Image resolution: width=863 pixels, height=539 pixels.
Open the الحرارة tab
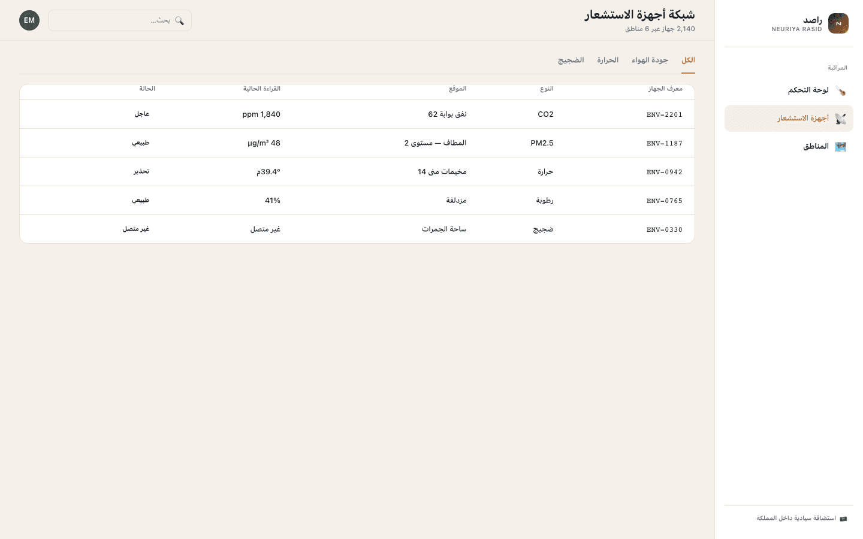[x=608, y=60]
